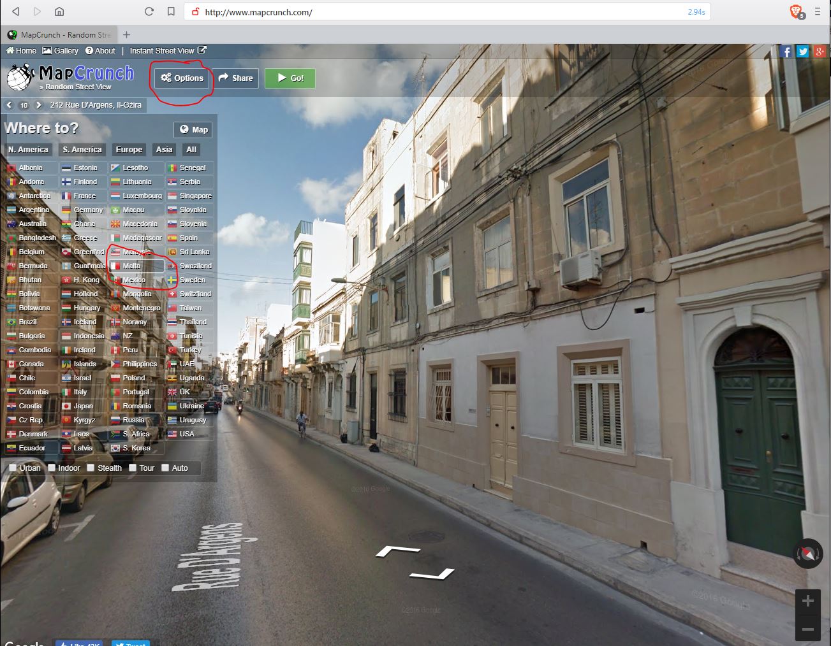Toggle Norway in the country list
831x646 pixels.
click(x=136, y=322)
